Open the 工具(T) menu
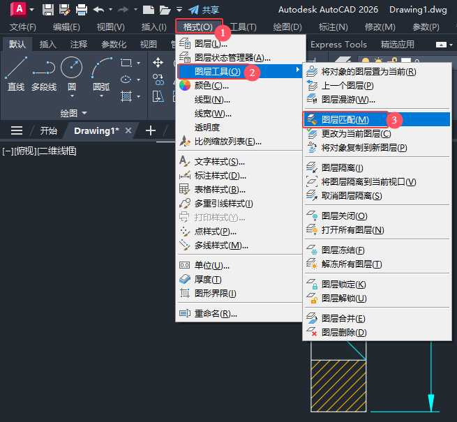 tap(243, 27)
